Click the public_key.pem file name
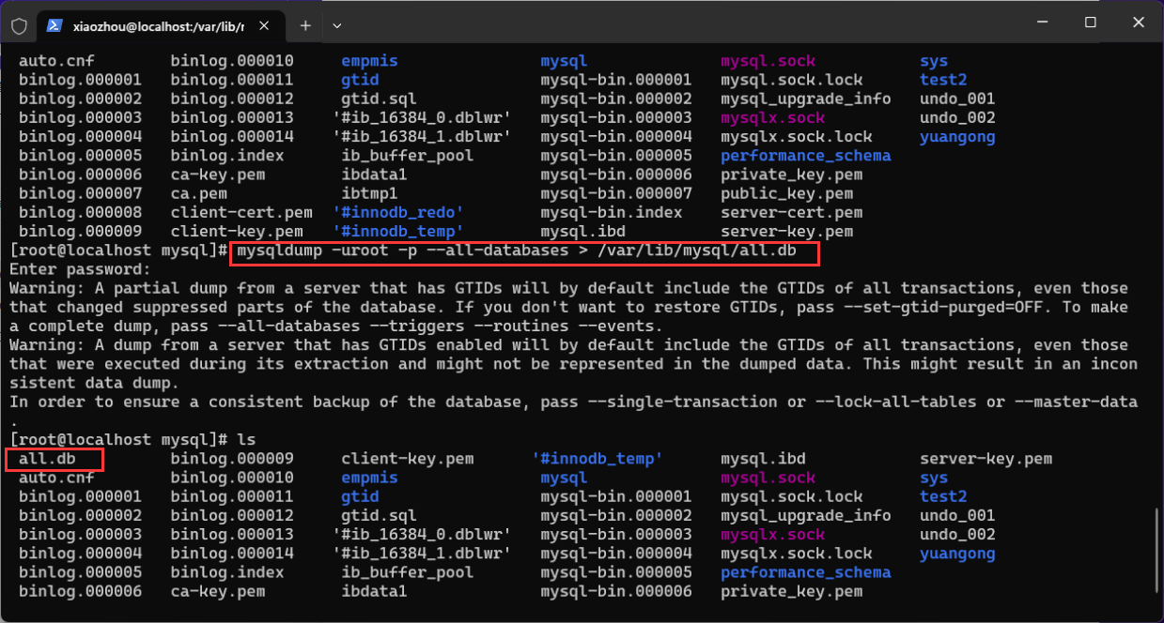The image size is (1164, 623). (787, 193)
